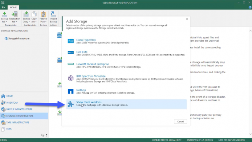
Task: Go to BACKUP INFRASTRUCTURE view
Action: (19, 109)
